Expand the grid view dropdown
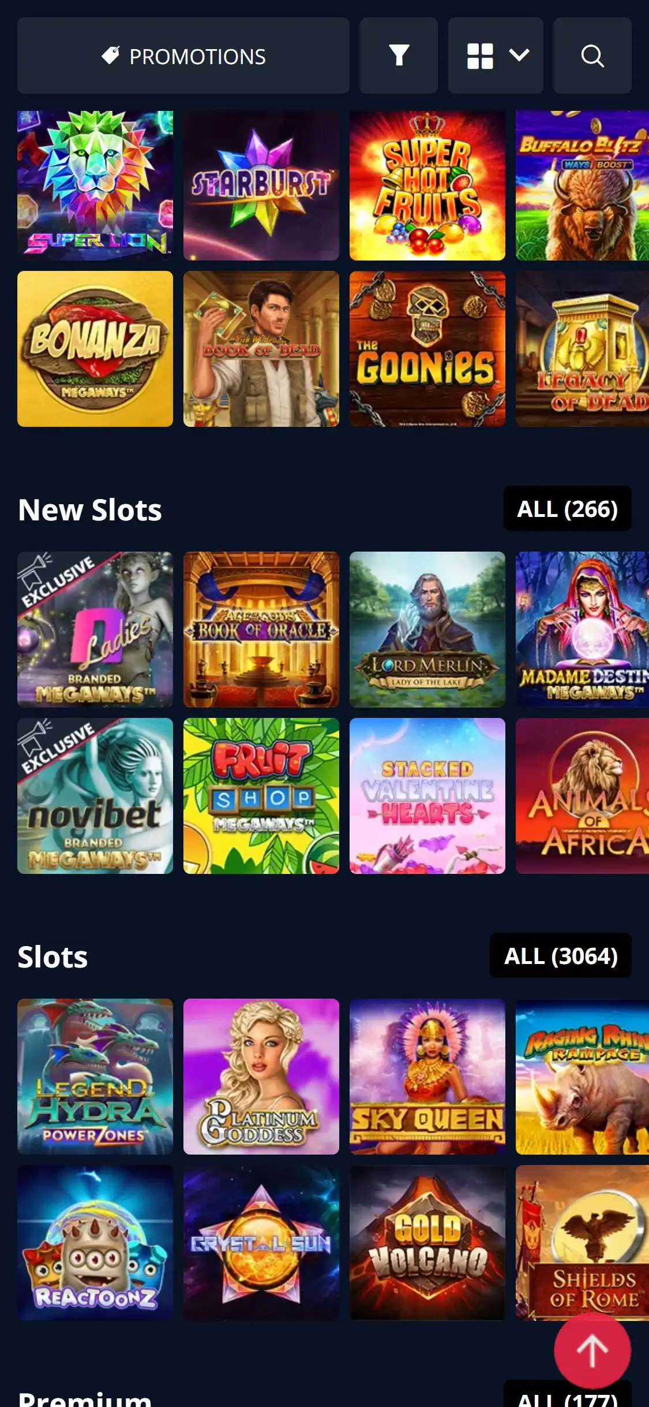Image resolution: width=649 pixels, height=1407 pixels. coord(496,55)
